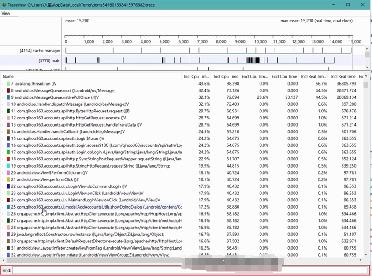
Task: Maximize the Traceview window
Action: [348, 4]
